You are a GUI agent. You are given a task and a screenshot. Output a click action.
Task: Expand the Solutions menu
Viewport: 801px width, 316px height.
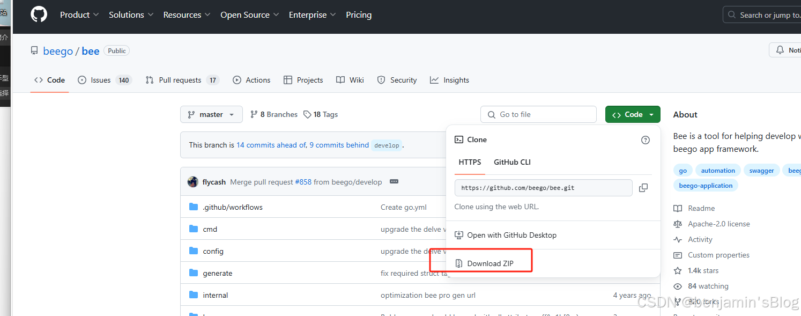click(131, 15)
